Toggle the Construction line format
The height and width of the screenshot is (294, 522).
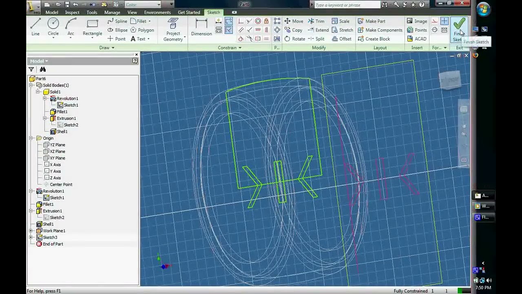(435, 21)
